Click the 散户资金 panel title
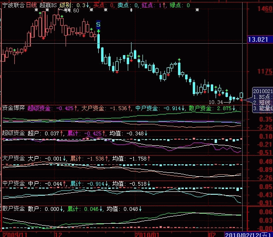Viewport: 273px width, 237px height. click(x=14, y=209)
